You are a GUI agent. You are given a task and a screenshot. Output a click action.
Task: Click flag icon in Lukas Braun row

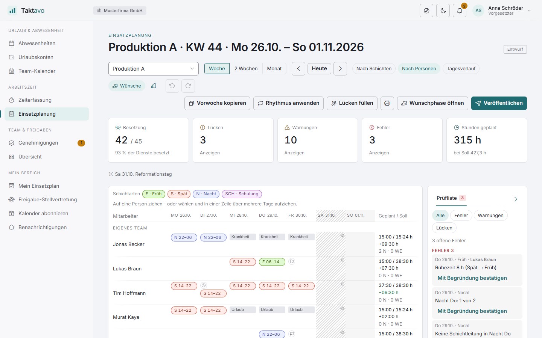[292, 262]
